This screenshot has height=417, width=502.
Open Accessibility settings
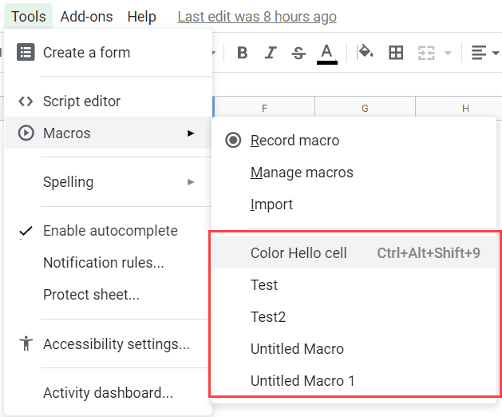coord(109,344)
